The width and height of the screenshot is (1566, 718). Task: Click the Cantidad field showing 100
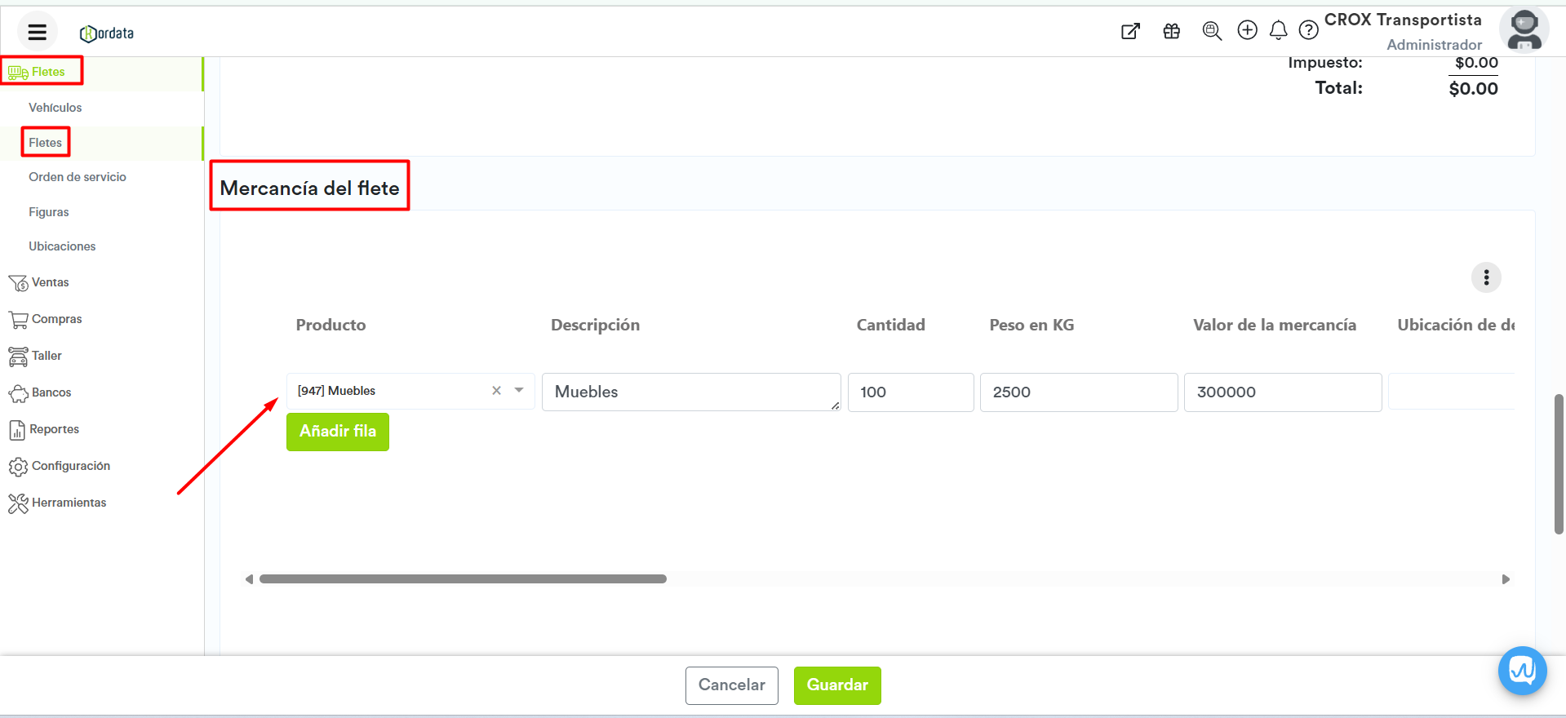click(x=910, y=392)
